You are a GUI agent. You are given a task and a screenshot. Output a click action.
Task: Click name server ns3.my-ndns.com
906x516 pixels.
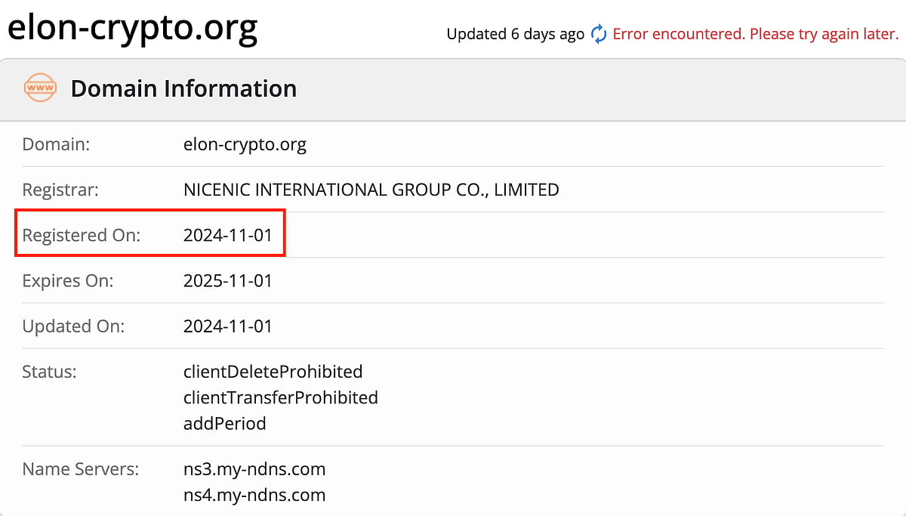point(254,469)
